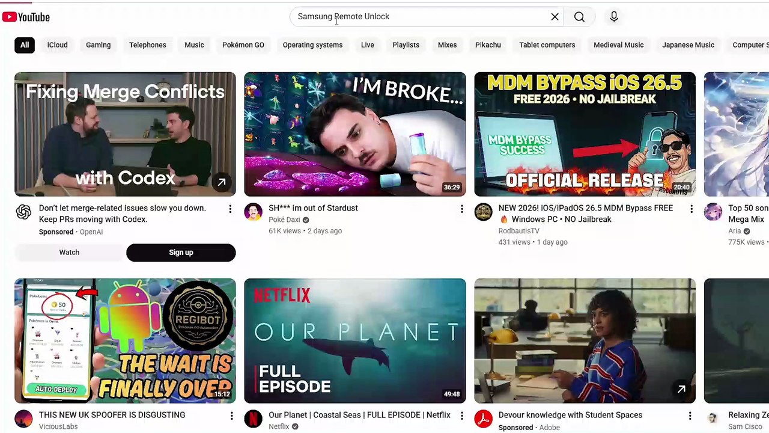769x433 pixels.
Task: Open the Our Planet full episode thumbnail
Action: pyautogui.click(x=355, y=341)
